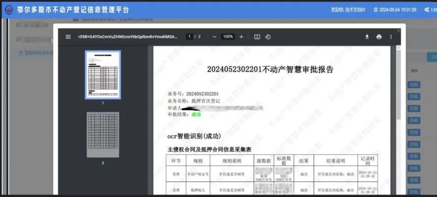Viewport: 437px width, 197px height.
Task: Select page 2 thumbnail
Action: (103, 135)
